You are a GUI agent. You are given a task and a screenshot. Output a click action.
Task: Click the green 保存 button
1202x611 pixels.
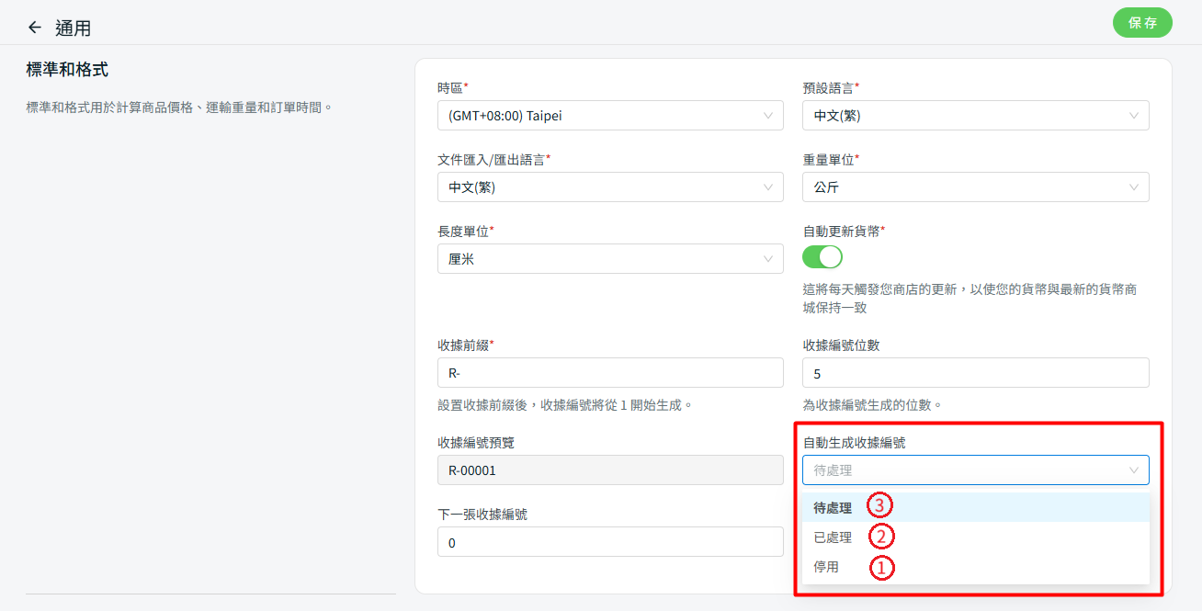(1142, 23)
